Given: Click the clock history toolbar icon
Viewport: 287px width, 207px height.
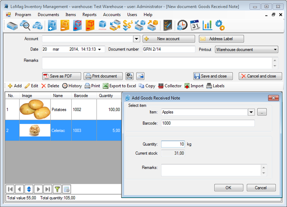Looking at the screenshot, I should [182, 25].
